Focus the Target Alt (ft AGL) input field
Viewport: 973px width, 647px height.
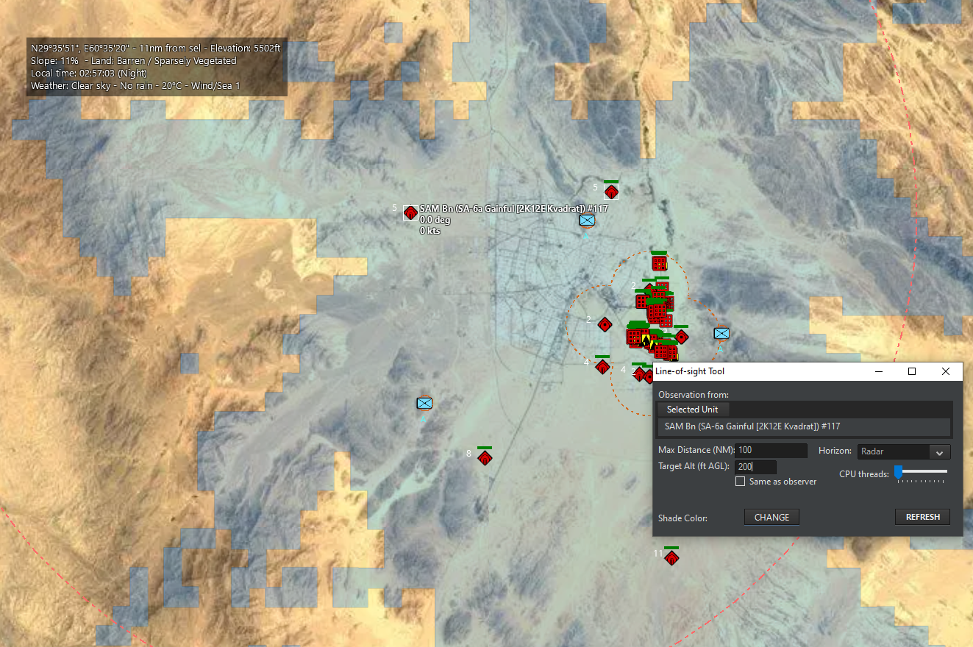coord(755,467)
